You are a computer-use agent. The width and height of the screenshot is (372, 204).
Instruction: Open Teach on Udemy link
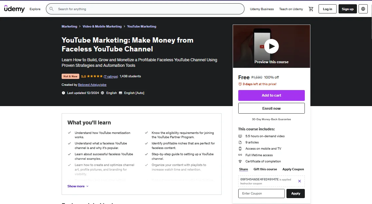[291, 9]
